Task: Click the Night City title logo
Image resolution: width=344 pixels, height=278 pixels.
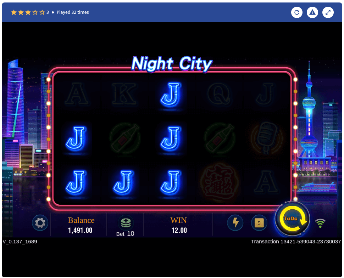Action: point(172,64)
